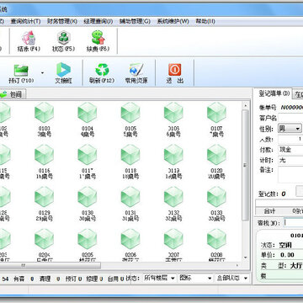303x303 pixels.
Task: Open the 状态 (F5) status tool
Action: click(x=64, y=41)
